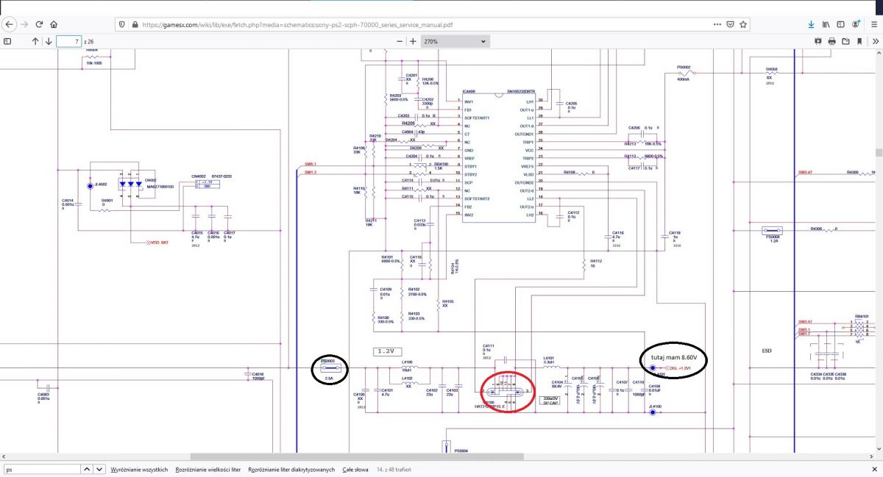Open the 270% zoom level dropdown

(x=454, y=42)
